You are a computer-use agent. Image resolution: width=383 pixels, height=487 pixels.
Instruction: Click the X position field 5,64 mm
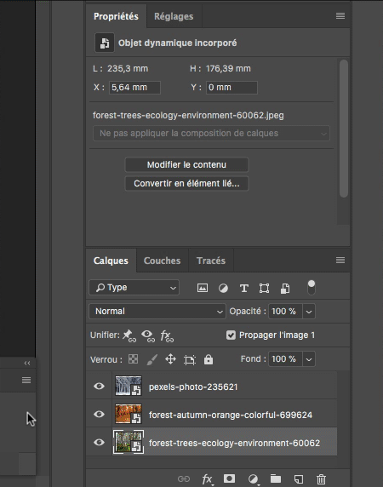tap(134, 88)
